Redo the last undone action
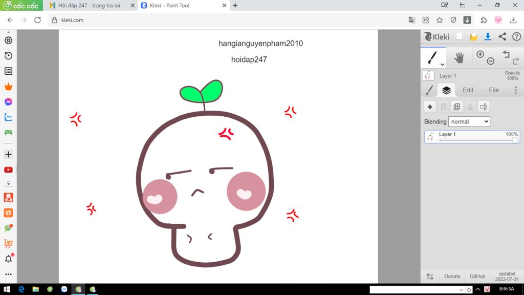The image size is (524, 295). point(516,61)
